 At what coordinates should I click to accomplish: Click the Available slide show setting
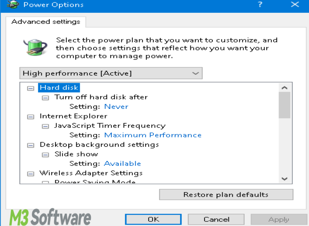coord(122,163)
